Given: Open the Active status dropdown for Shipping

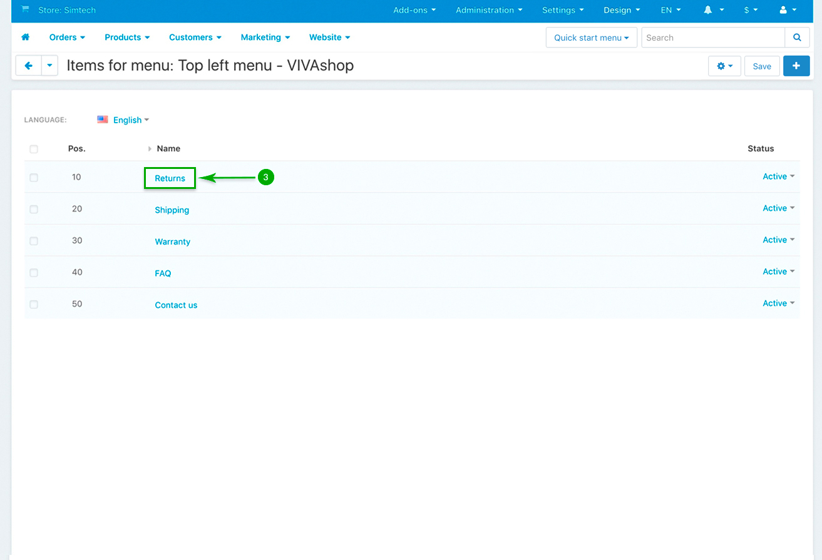Looking at the screenshot, I should (778, 208).
